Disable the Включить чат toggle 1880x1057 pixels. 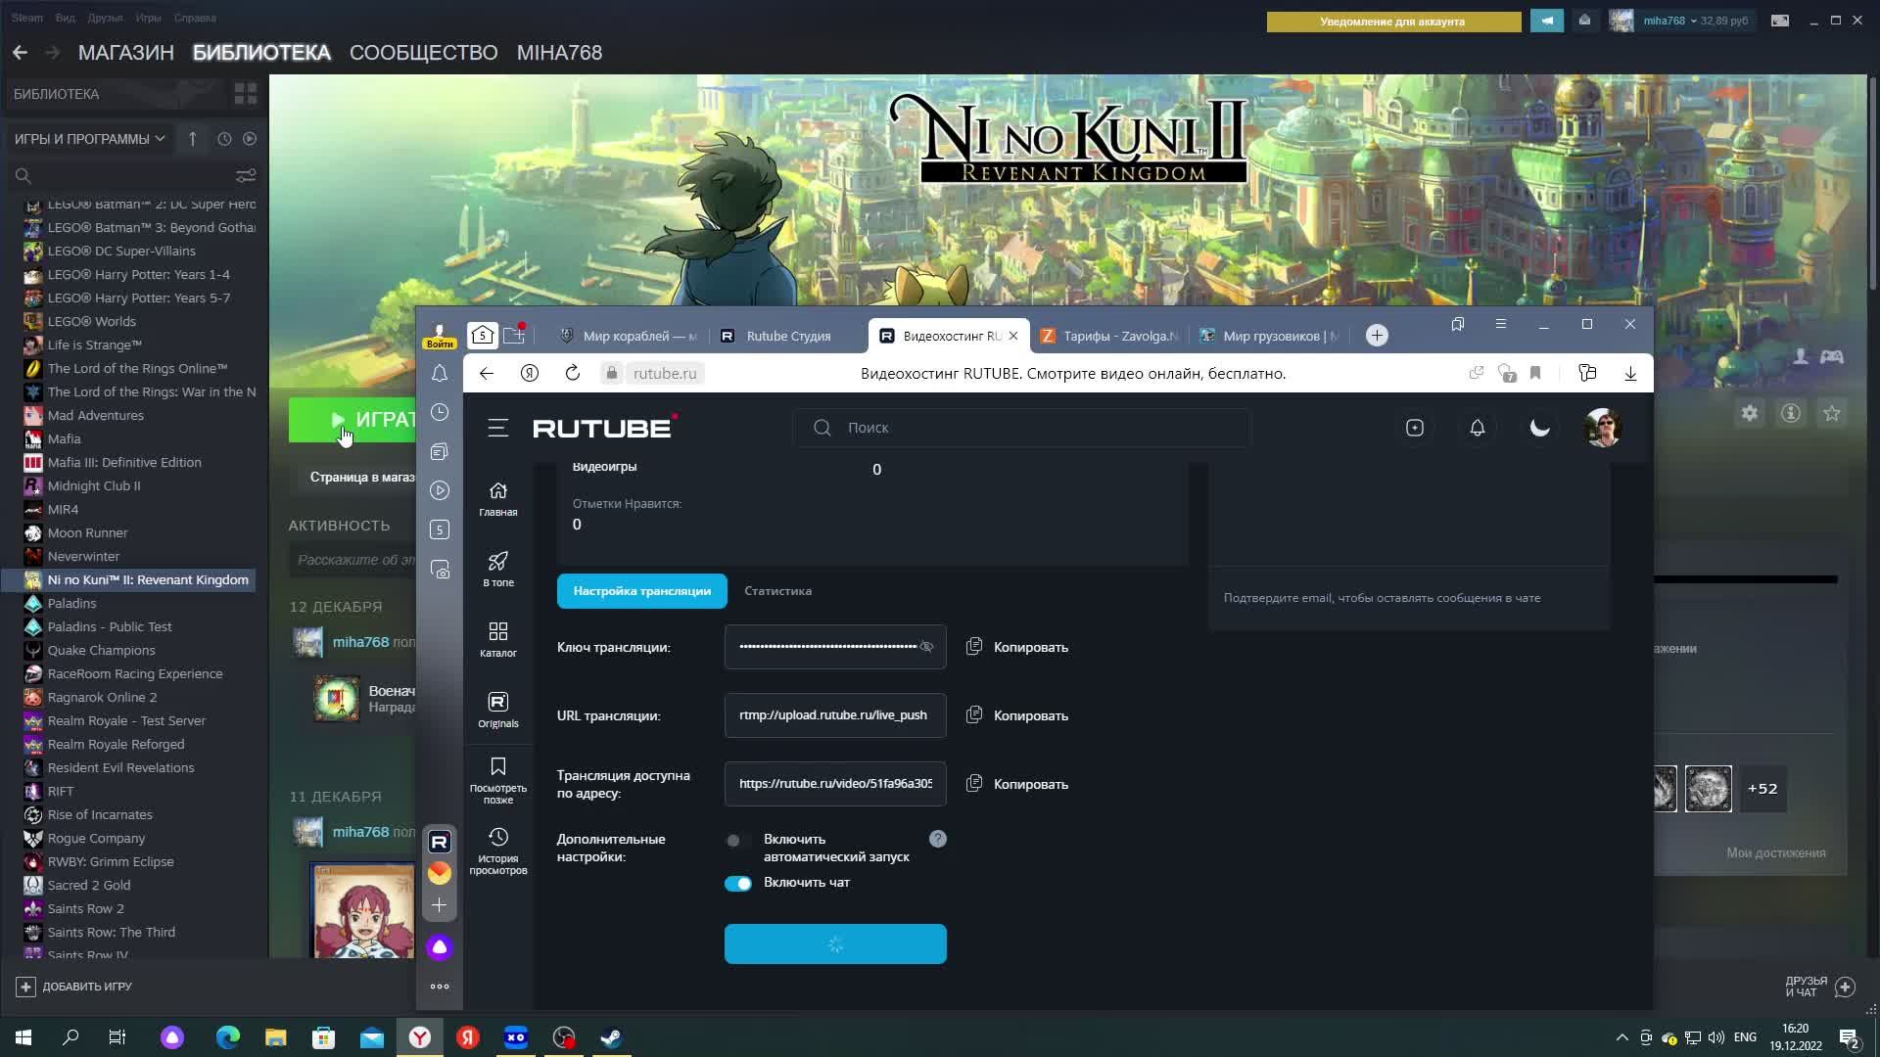(x=738, y=884)
